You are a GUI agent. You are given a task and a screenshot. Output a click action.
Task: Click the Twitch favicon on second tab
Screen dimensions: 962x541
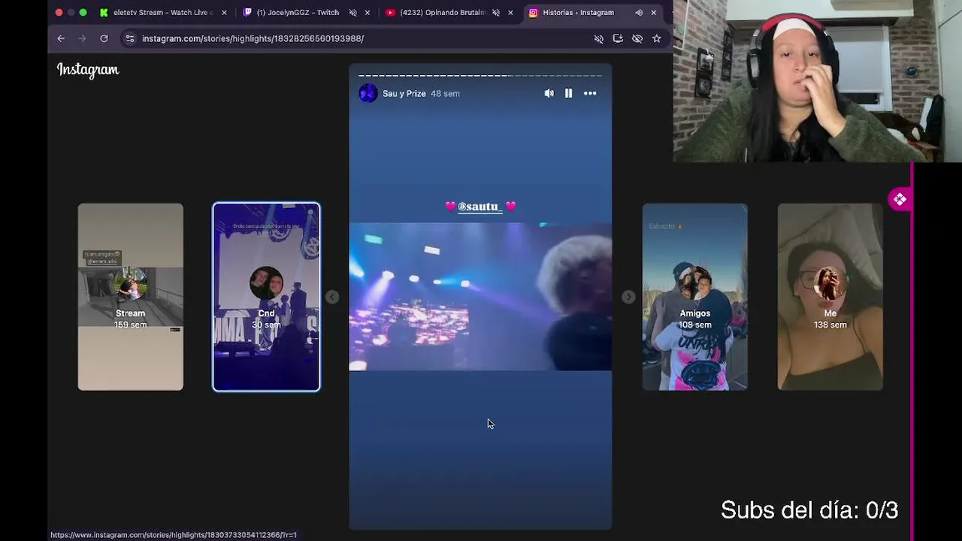(247, 13)
